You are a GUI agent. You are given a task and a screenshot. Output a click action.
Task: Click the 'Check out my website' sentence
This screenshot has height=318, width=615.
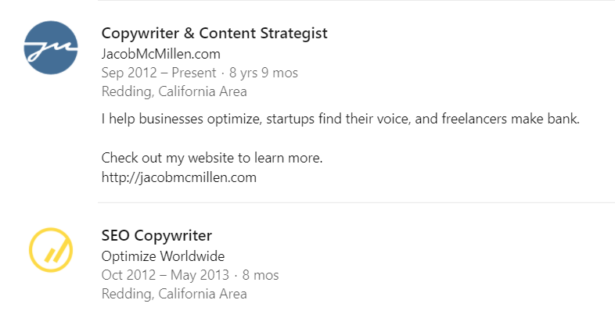click(212, 158)
